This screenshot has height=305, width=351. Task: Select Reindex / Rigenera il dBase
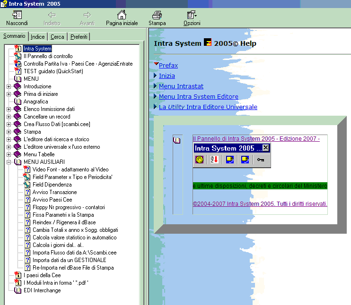64,222
